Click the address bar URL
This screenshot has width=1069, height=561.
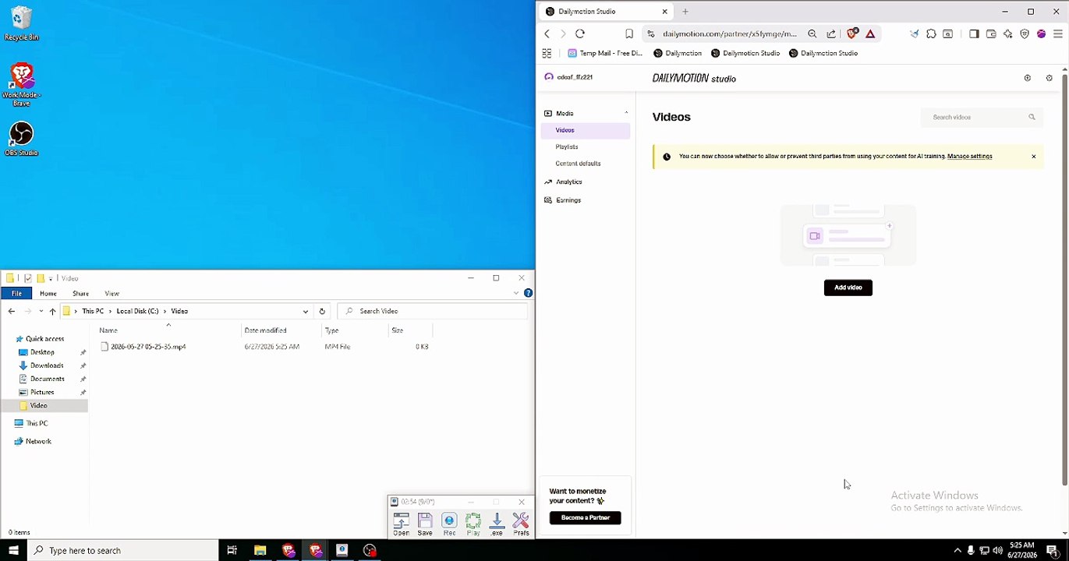(730, 34)
